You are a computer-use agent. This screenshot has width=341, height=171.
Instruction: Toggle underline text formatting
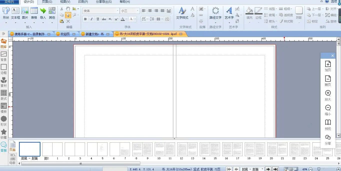point(98,19)
